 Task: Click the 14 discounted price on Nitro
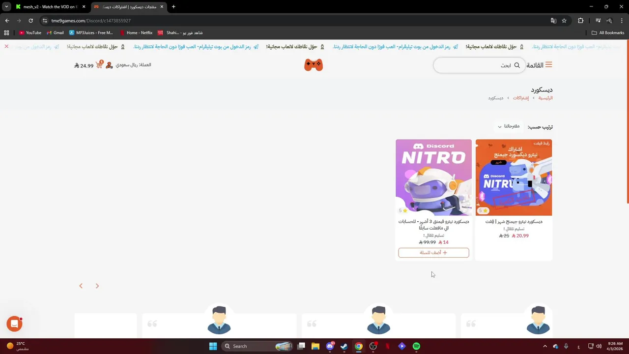click(x=443, y=242)
